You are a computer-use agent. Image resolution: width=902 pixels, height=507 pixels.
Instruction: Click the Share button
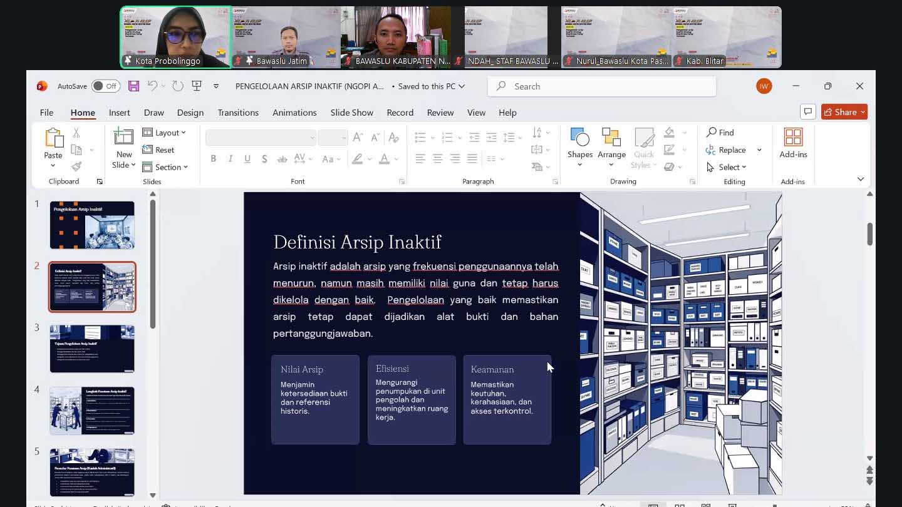pyautogui.click(x=844, y=112)
